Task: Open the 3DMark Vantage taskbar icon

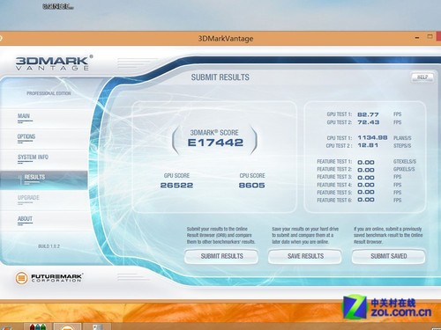Action: 67,326
